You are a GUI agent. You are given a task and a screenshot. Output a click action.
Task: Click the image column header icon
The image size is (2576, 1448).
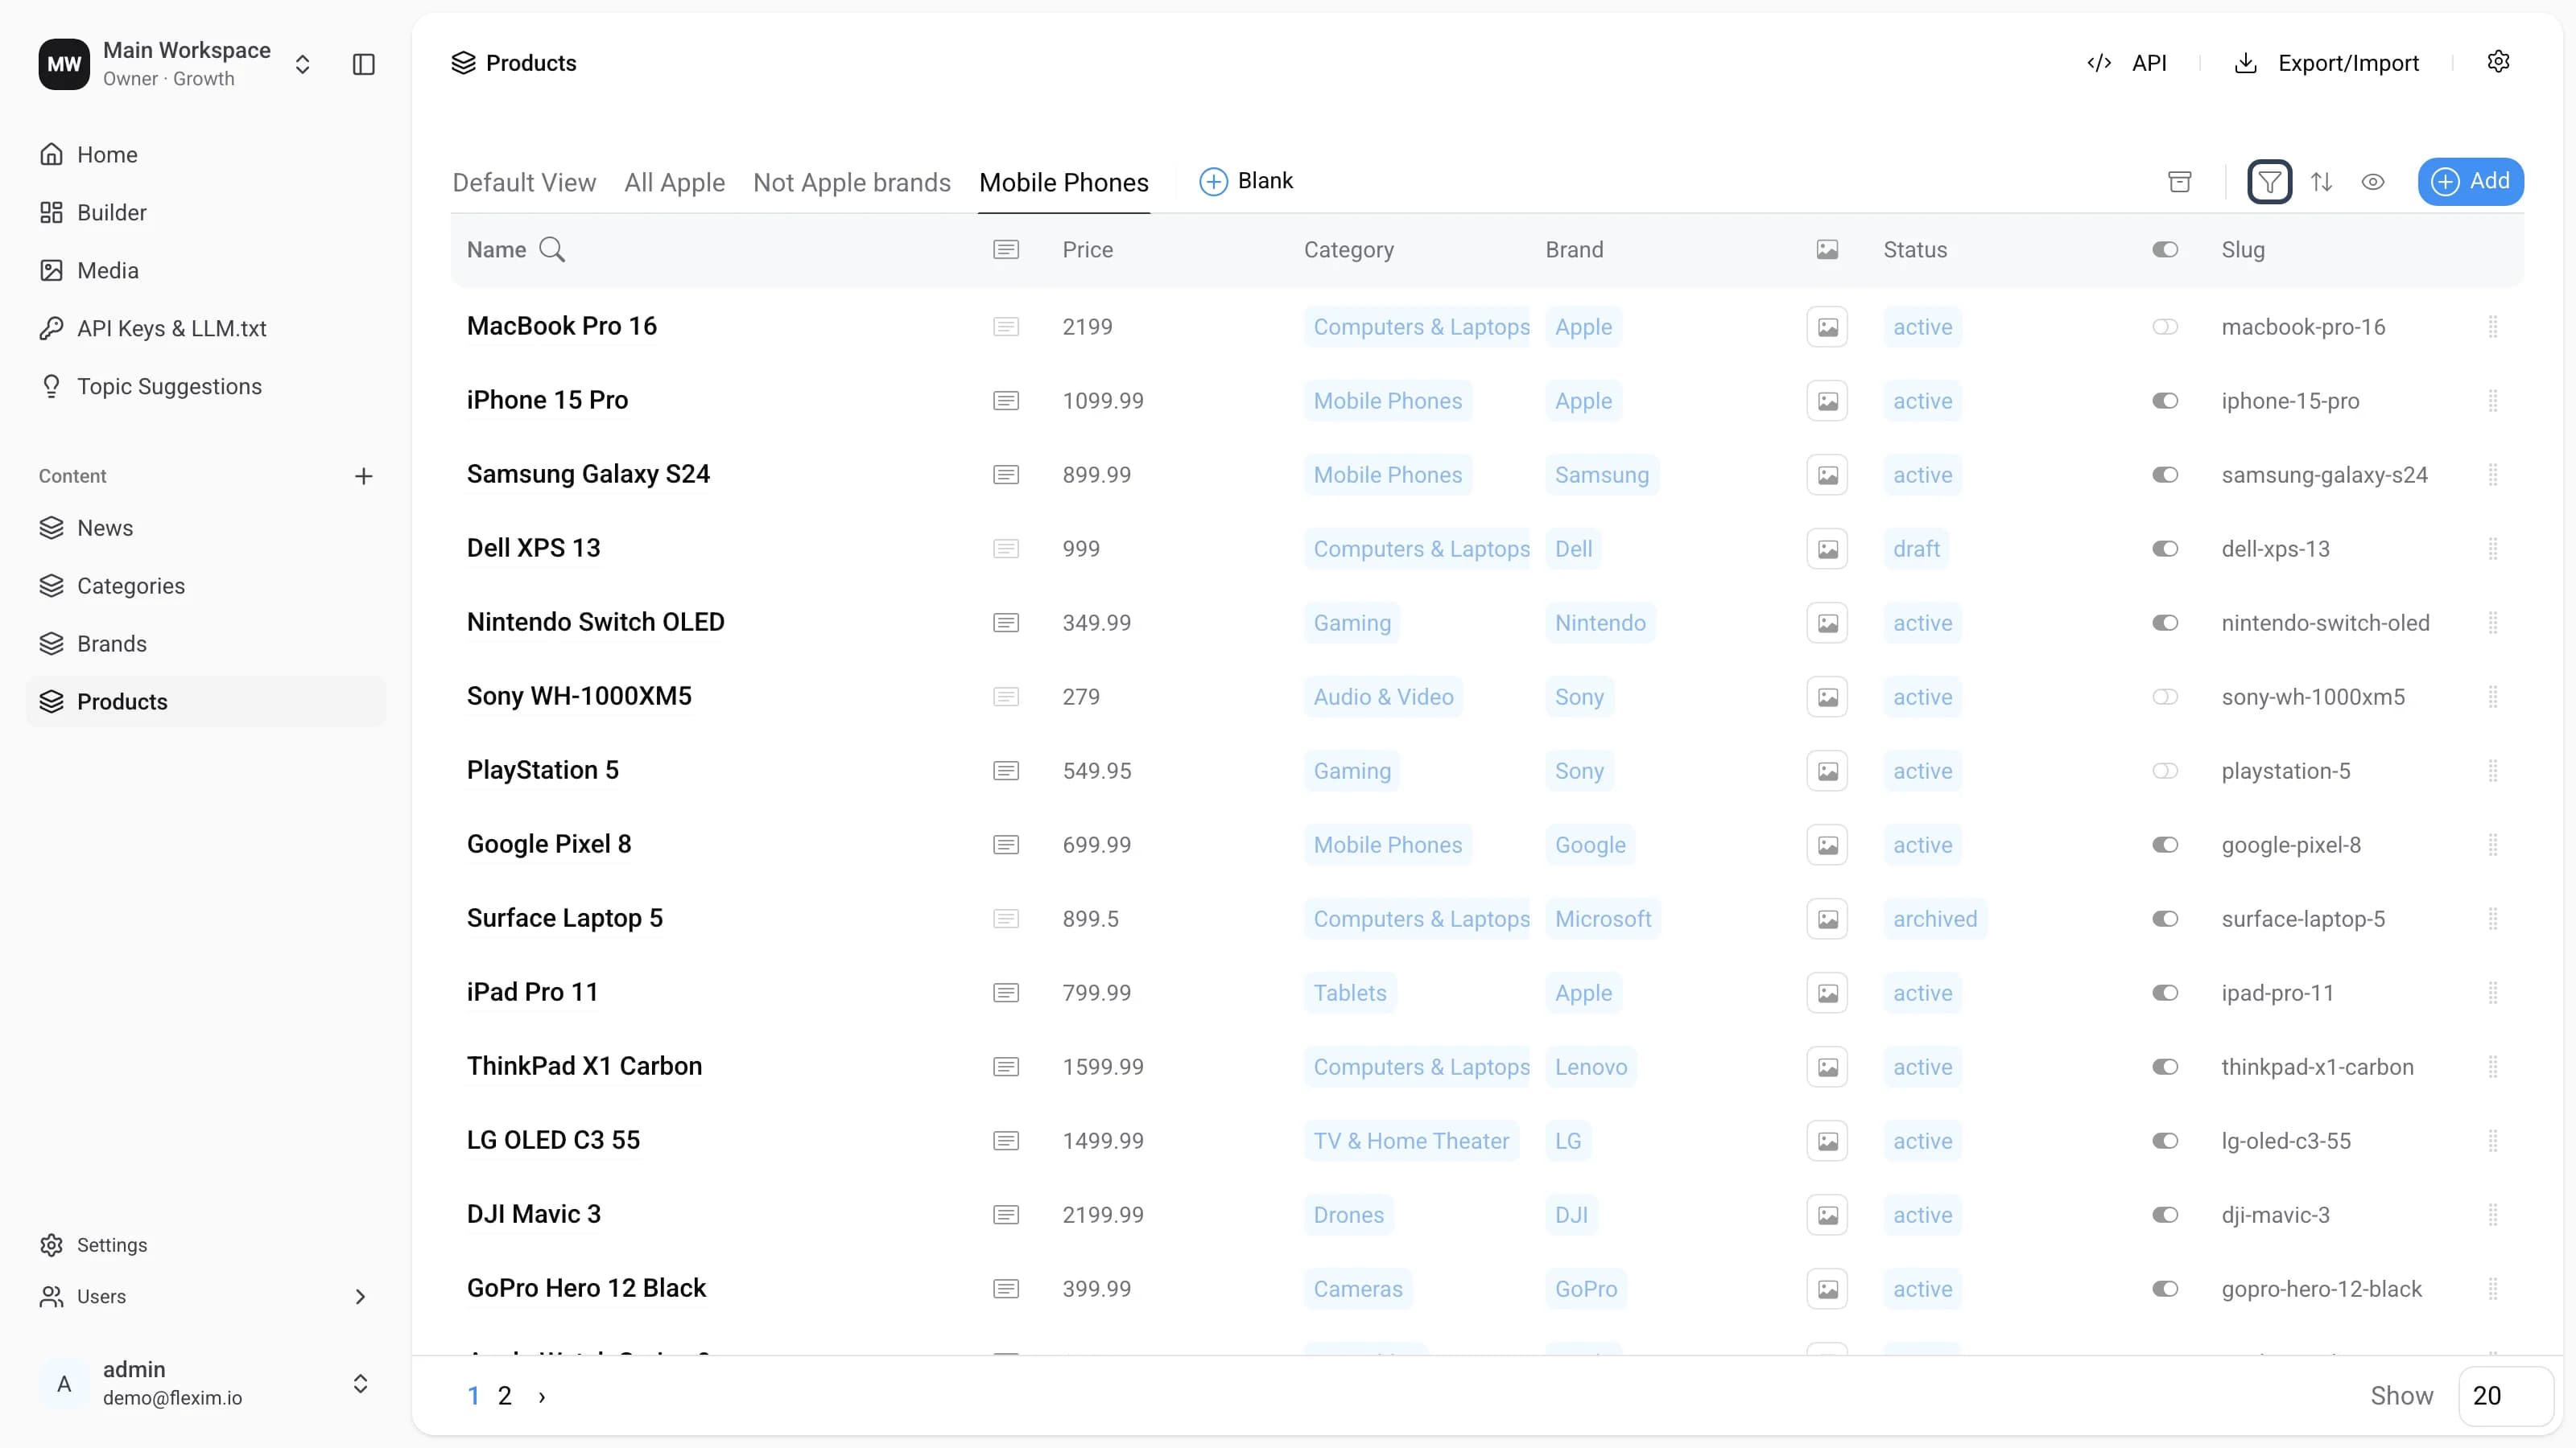(x=1827, y=250)
